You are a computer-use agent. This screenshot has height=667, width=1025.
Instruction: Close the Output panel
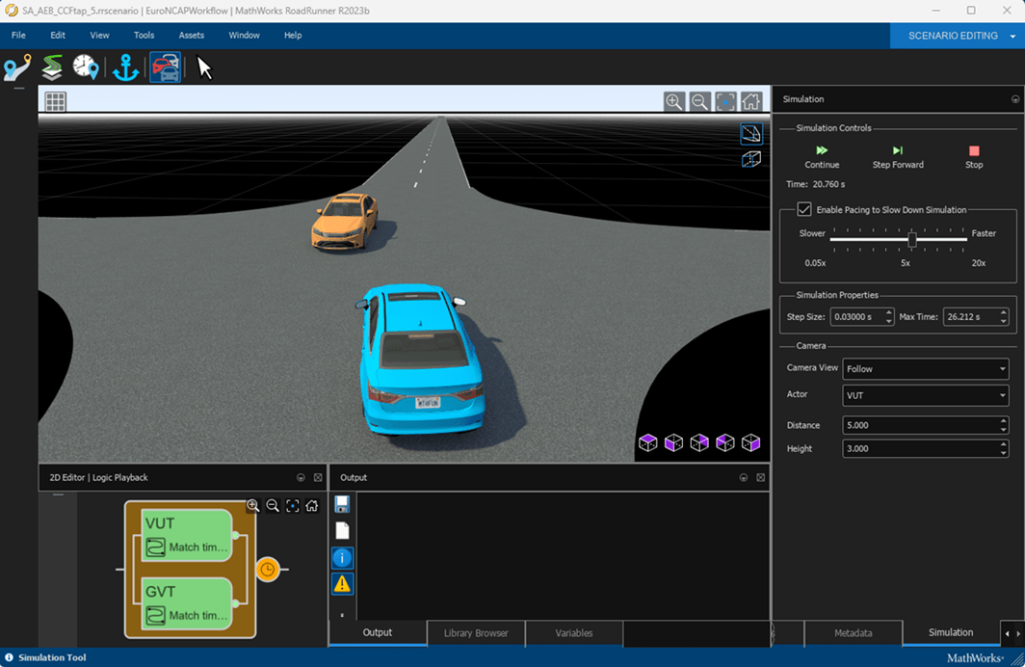coord(761,477)
